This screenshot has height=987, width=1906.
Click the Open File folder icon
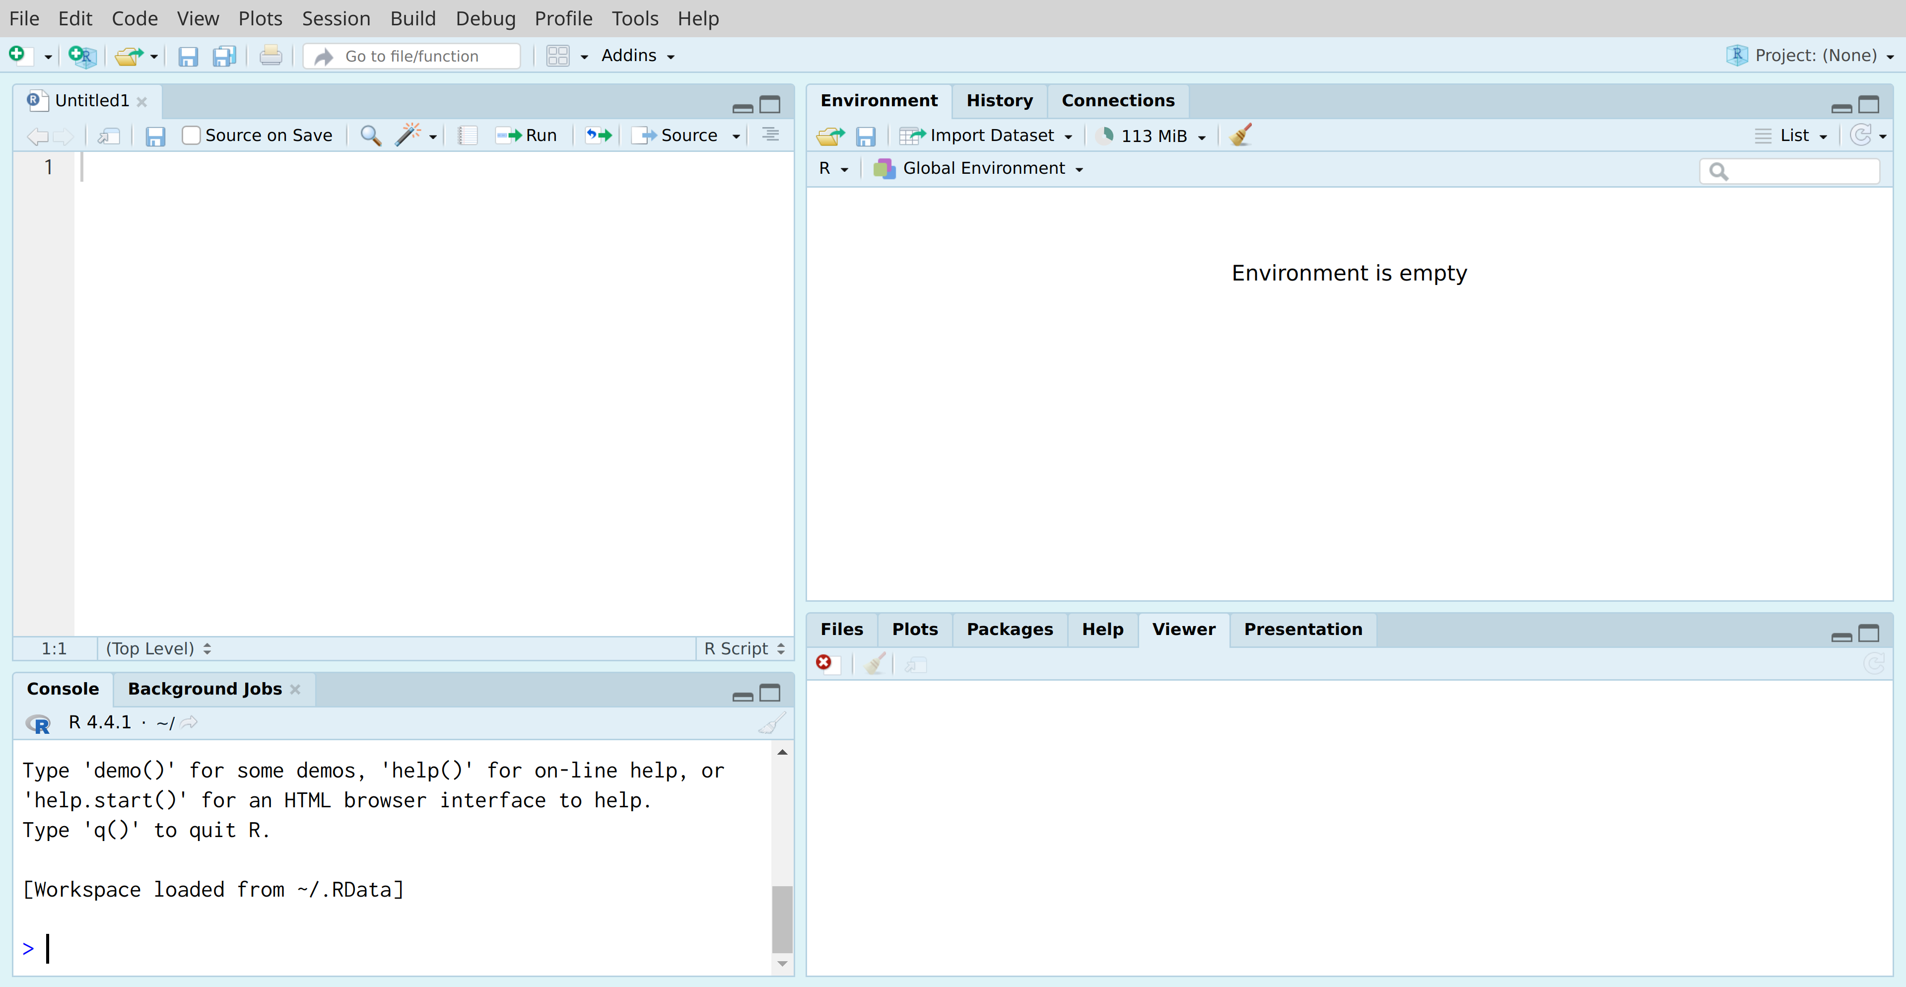(129, 56)
